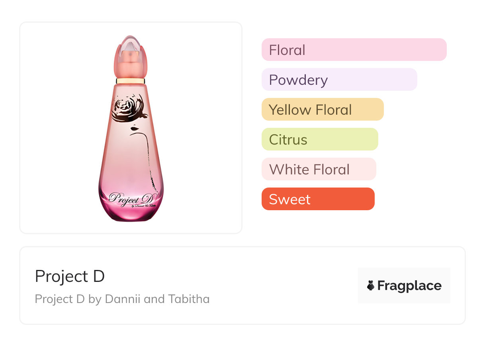Click the "Project D by Dannii and Tabitha" subtitle
485x344 pixels.
coord(122,299)
